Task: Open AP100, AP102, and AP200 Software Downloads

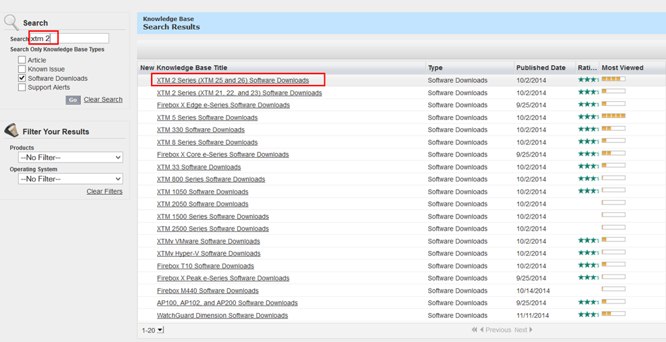Action: tap(227, 303)
